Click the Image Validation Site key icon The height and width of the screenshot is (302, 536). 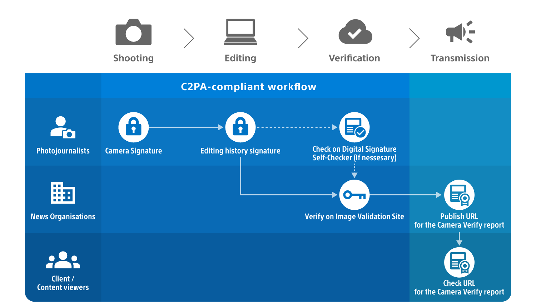point(354,195)
